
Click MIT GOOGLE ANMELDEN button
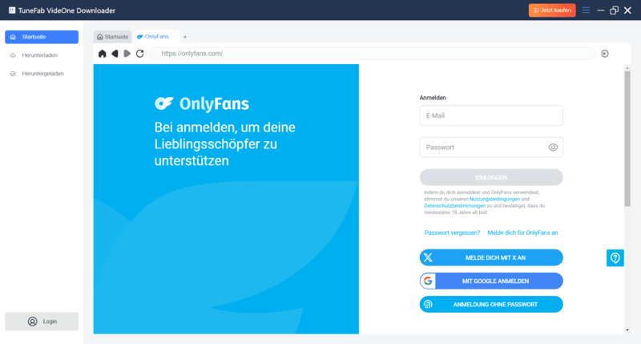[x=491, y=281]
